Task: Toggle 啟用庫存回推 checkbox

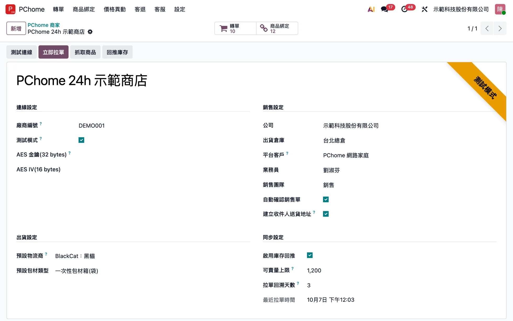Action: click(310, 255)
